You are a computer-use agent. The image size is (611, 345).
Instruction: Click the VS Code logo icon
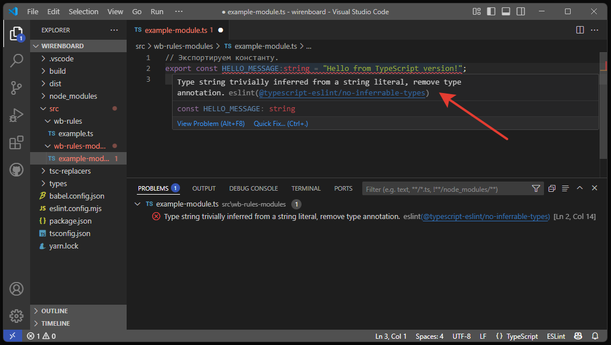pyautogui.click(x=13, y=11)
